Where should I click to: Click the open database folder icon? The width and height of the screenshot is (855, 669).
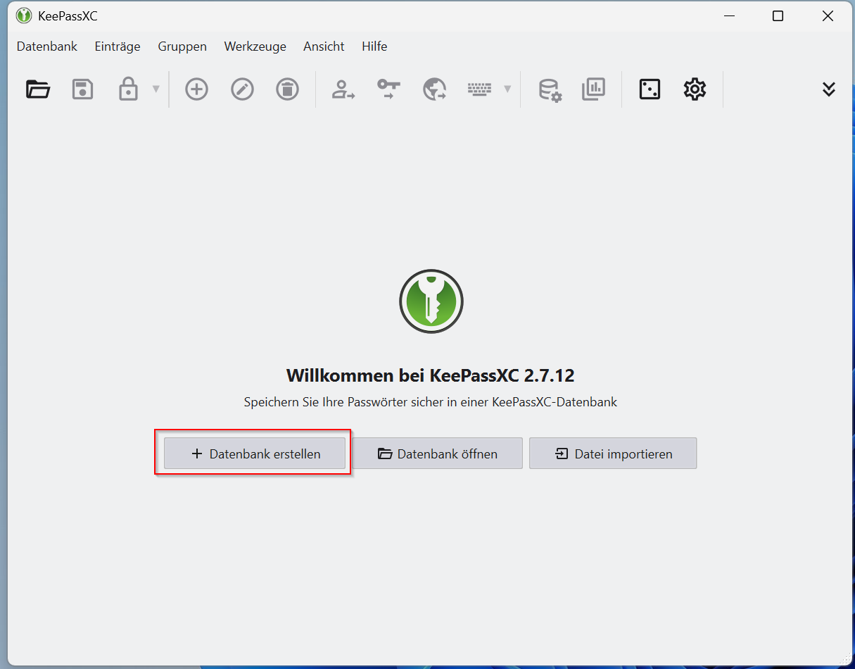pos(38,89)
